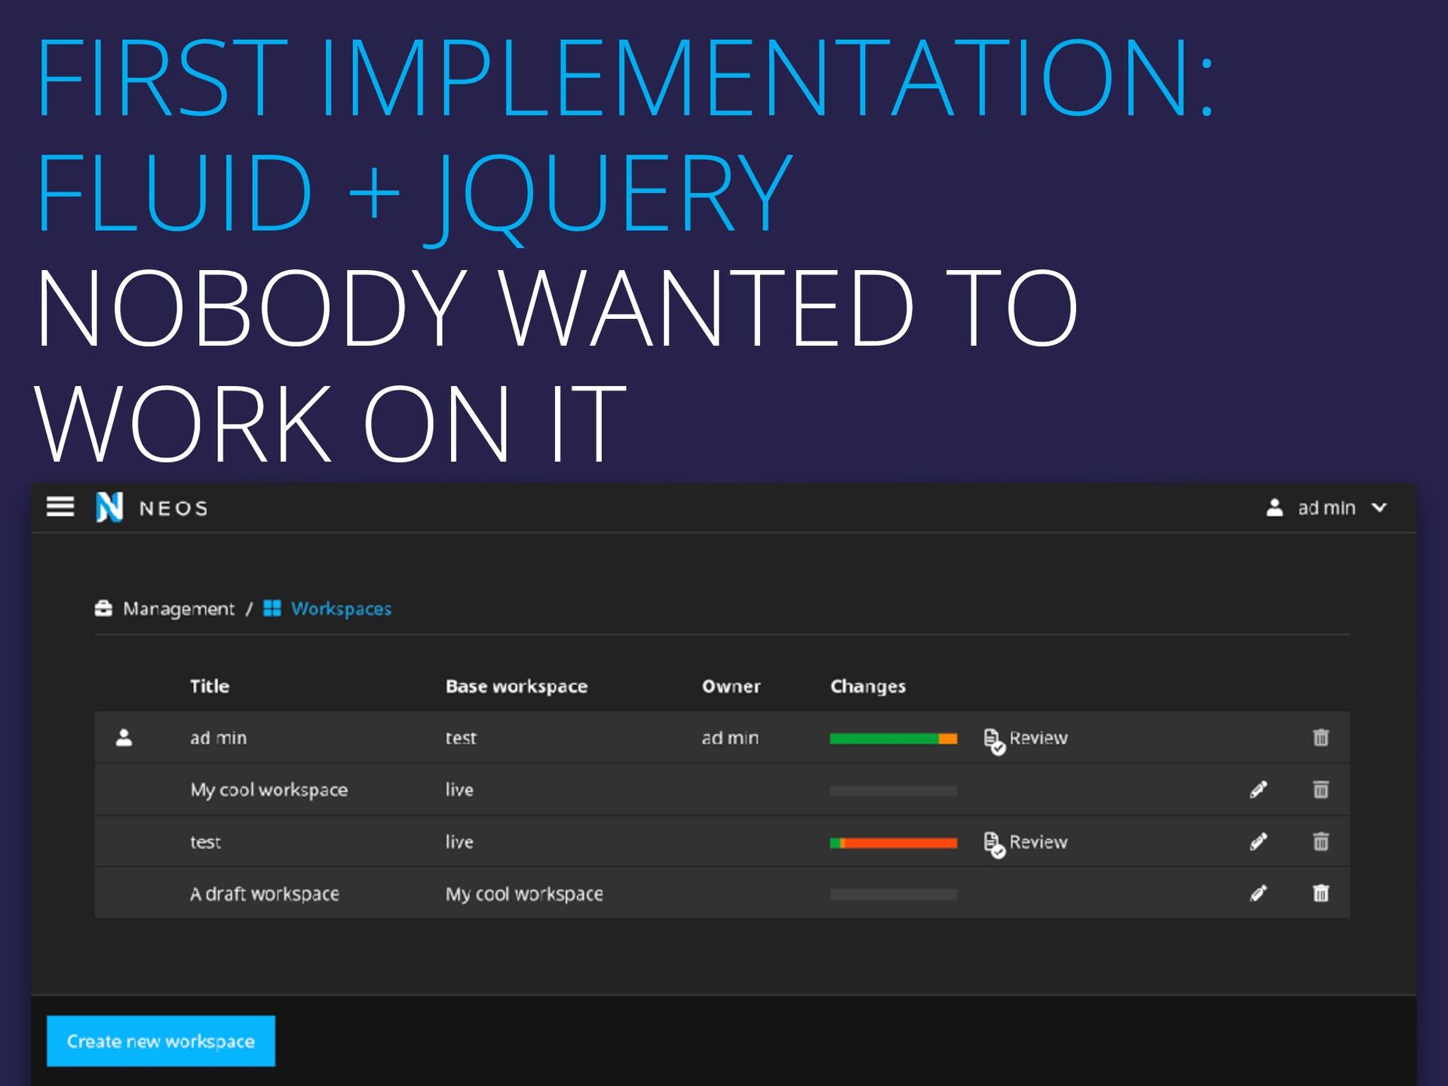The height and width of the screenshot is (1086, 1448).
Task: Edit A draft workspace with pencil icon
Action: [x=1258, y=893]
